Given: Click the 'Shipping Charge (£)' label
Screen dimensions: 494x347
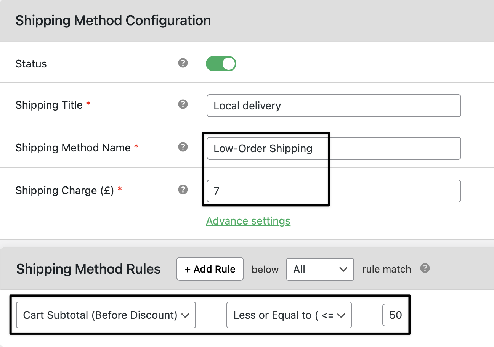Looking at the screenshot, I should coord(65,190).
